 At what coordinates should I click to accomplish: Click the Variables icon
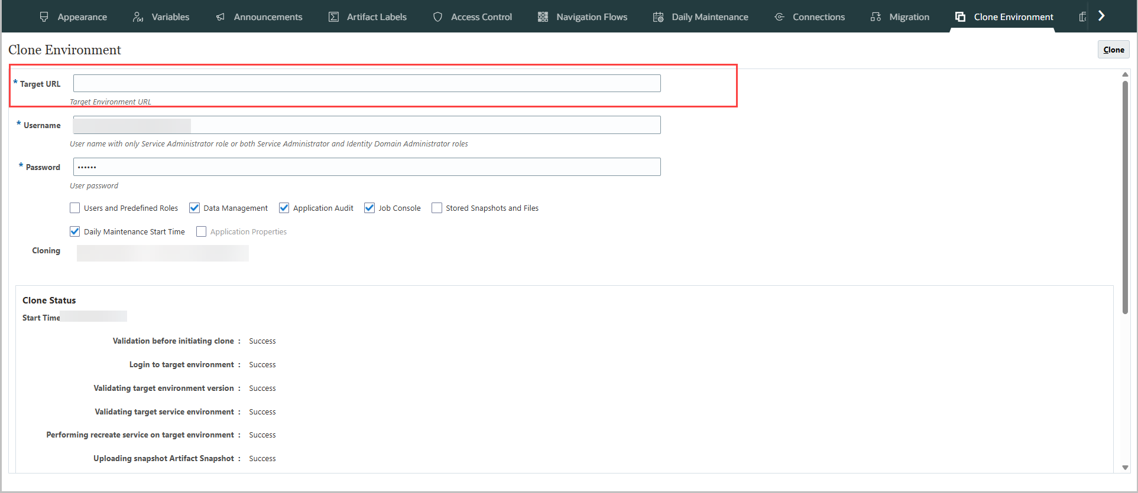click(x=138, y=17)
